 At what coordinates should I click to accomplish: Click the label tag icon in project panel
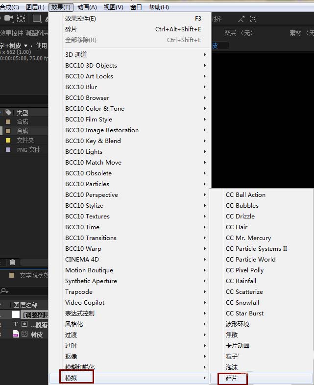point(8,113)
